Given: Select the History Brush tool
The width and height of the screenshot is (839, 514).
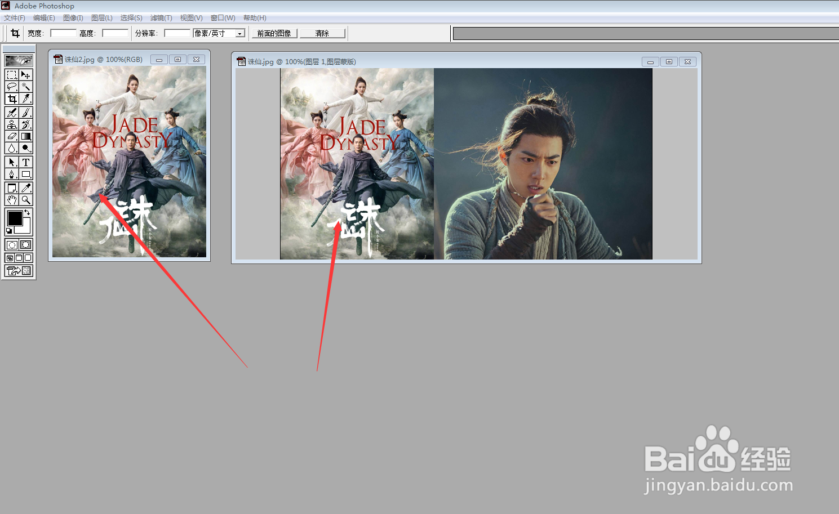Looking at the screenshot, I should point(26,124).
